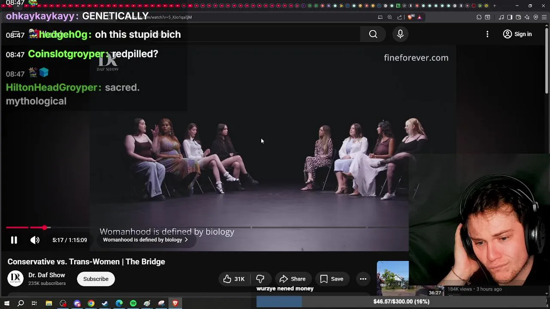Start voice search with microphone icon
The height and width of the screenshot is (309, 550).
point(400,34)
